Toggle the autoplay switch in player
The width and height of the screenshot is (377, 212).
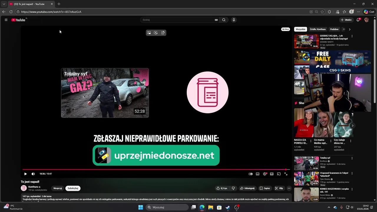[251, 174]
